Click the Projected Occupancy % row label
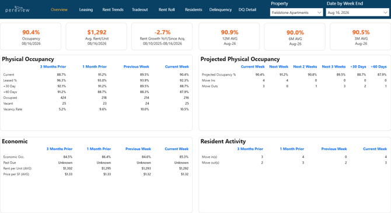This screenshot has width=391, height=213. (219, 74)
